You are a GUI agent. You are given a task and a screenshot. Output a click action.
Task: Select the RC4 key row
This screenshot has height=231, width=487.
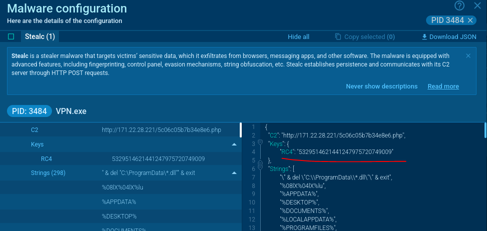pos(120,159)
